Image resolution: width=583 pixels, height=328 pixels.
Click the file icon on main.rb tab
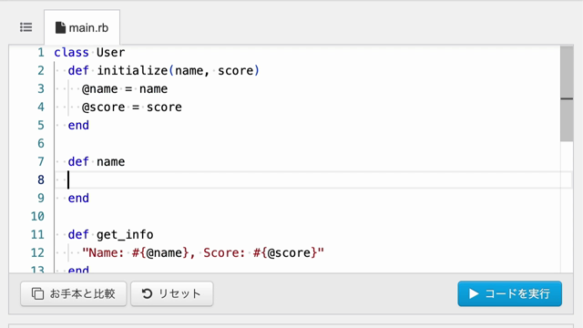pos(60,27)
